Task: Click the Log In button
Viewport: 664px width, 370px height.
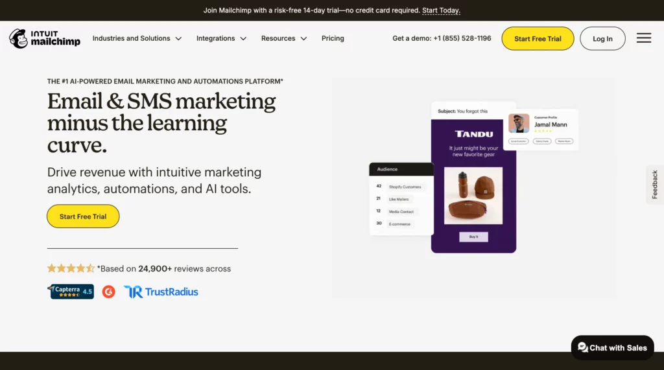Action: click(602, 38)
